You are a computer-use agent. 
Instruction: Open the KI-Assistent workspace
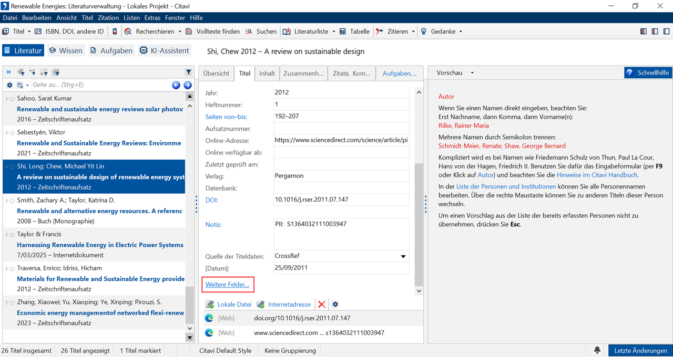click(x=164, y=51)
